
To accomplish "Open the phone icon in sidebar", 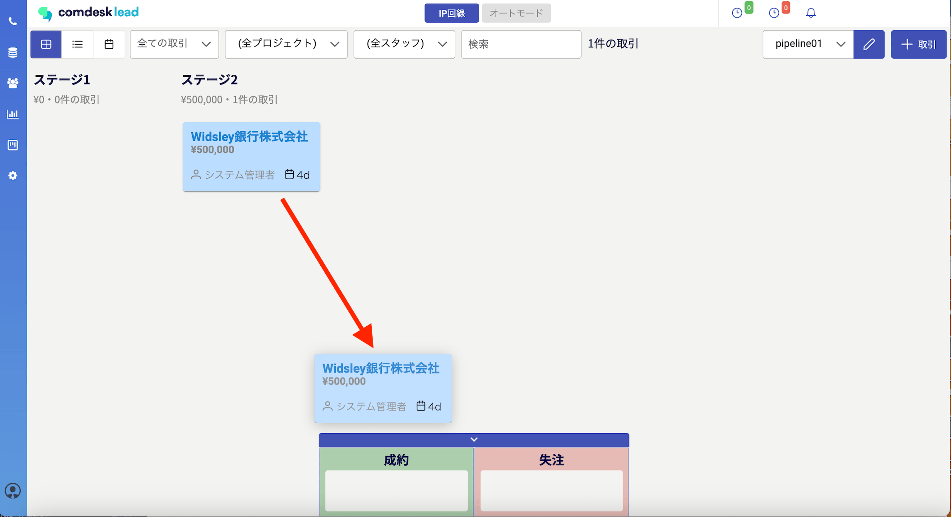I will pos(13,21).
